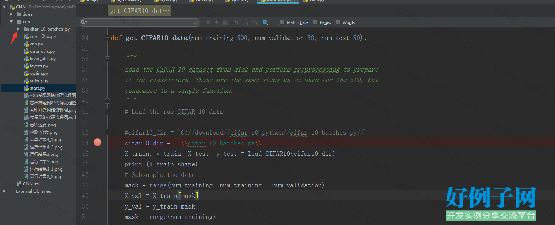Click the Python icon of cnn.py
555x225 pixels.
(26, 44)
